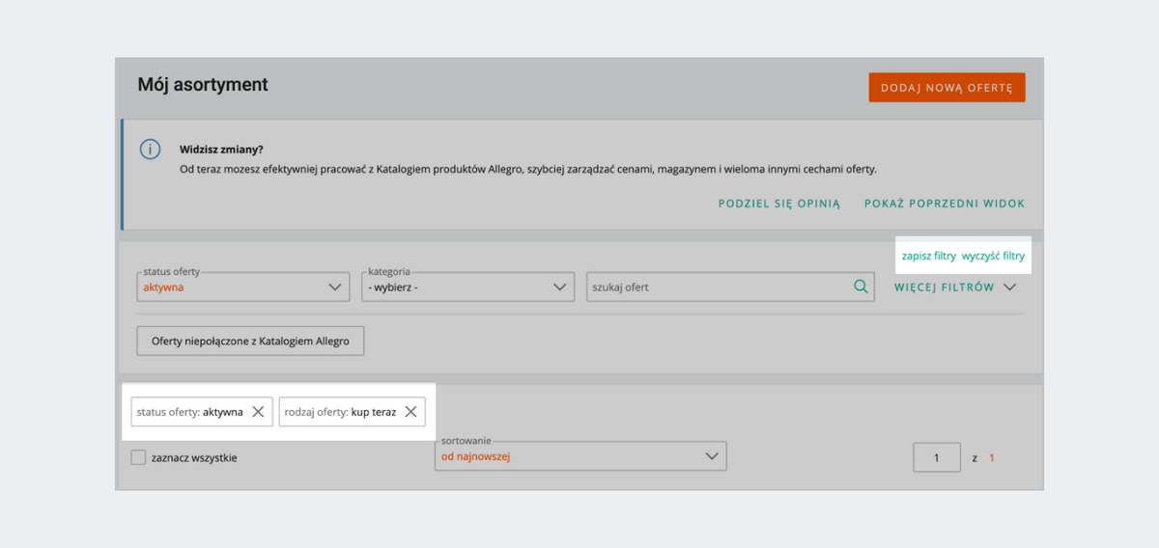Remove the status oferty: aktywna filter chip
The height and width of the screenshot is (548, 1159).
point(258,412)
